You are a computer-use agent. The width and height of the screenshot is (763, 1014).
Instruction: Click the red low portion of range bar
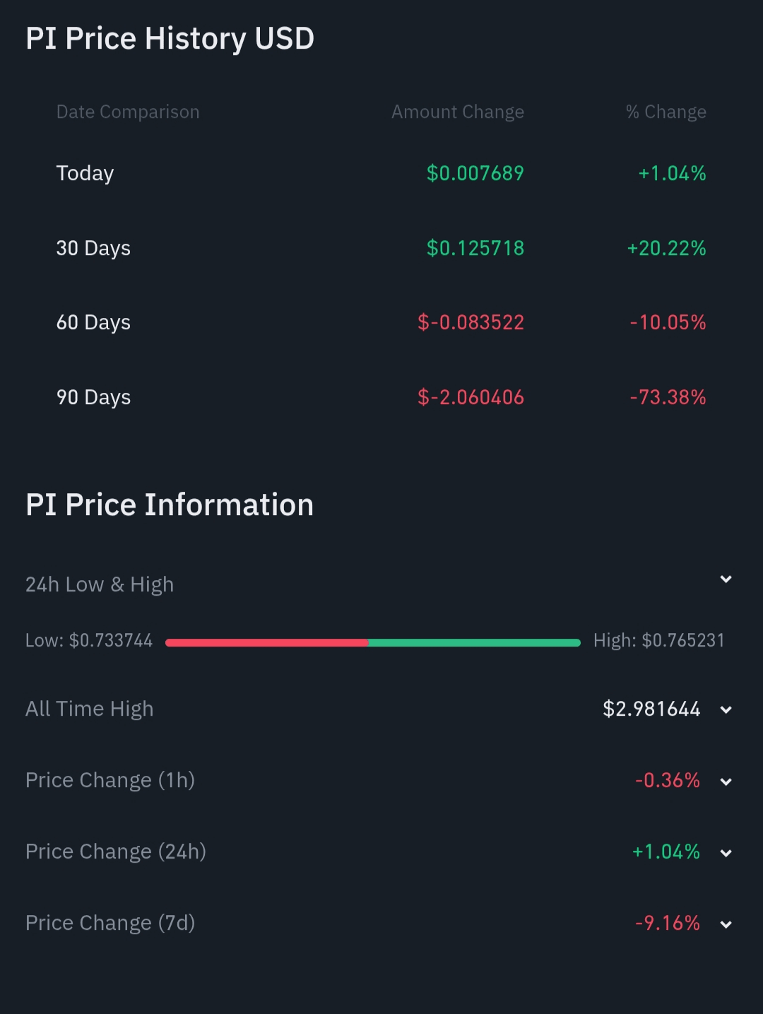tap(267, 642)
